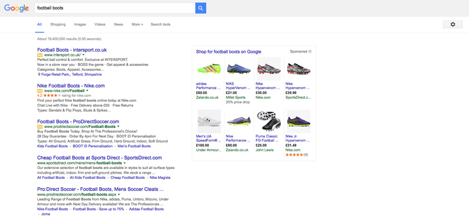Click the Forge Retail Park location pin
The width and height of the screenshot is (469, 223).
tap(39, 75)
